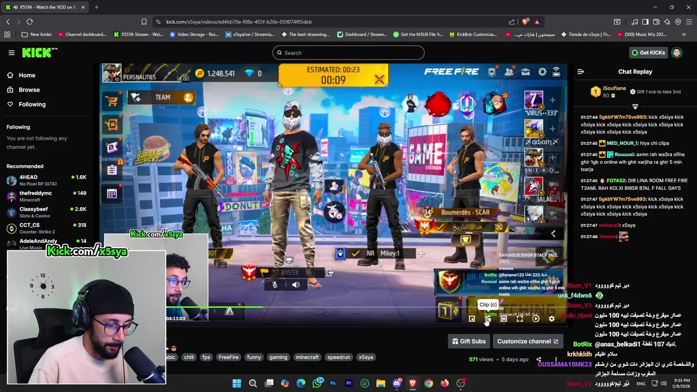697x392 pixels.
Task: Click the Get KICKs button
Action: coord(648,53)
